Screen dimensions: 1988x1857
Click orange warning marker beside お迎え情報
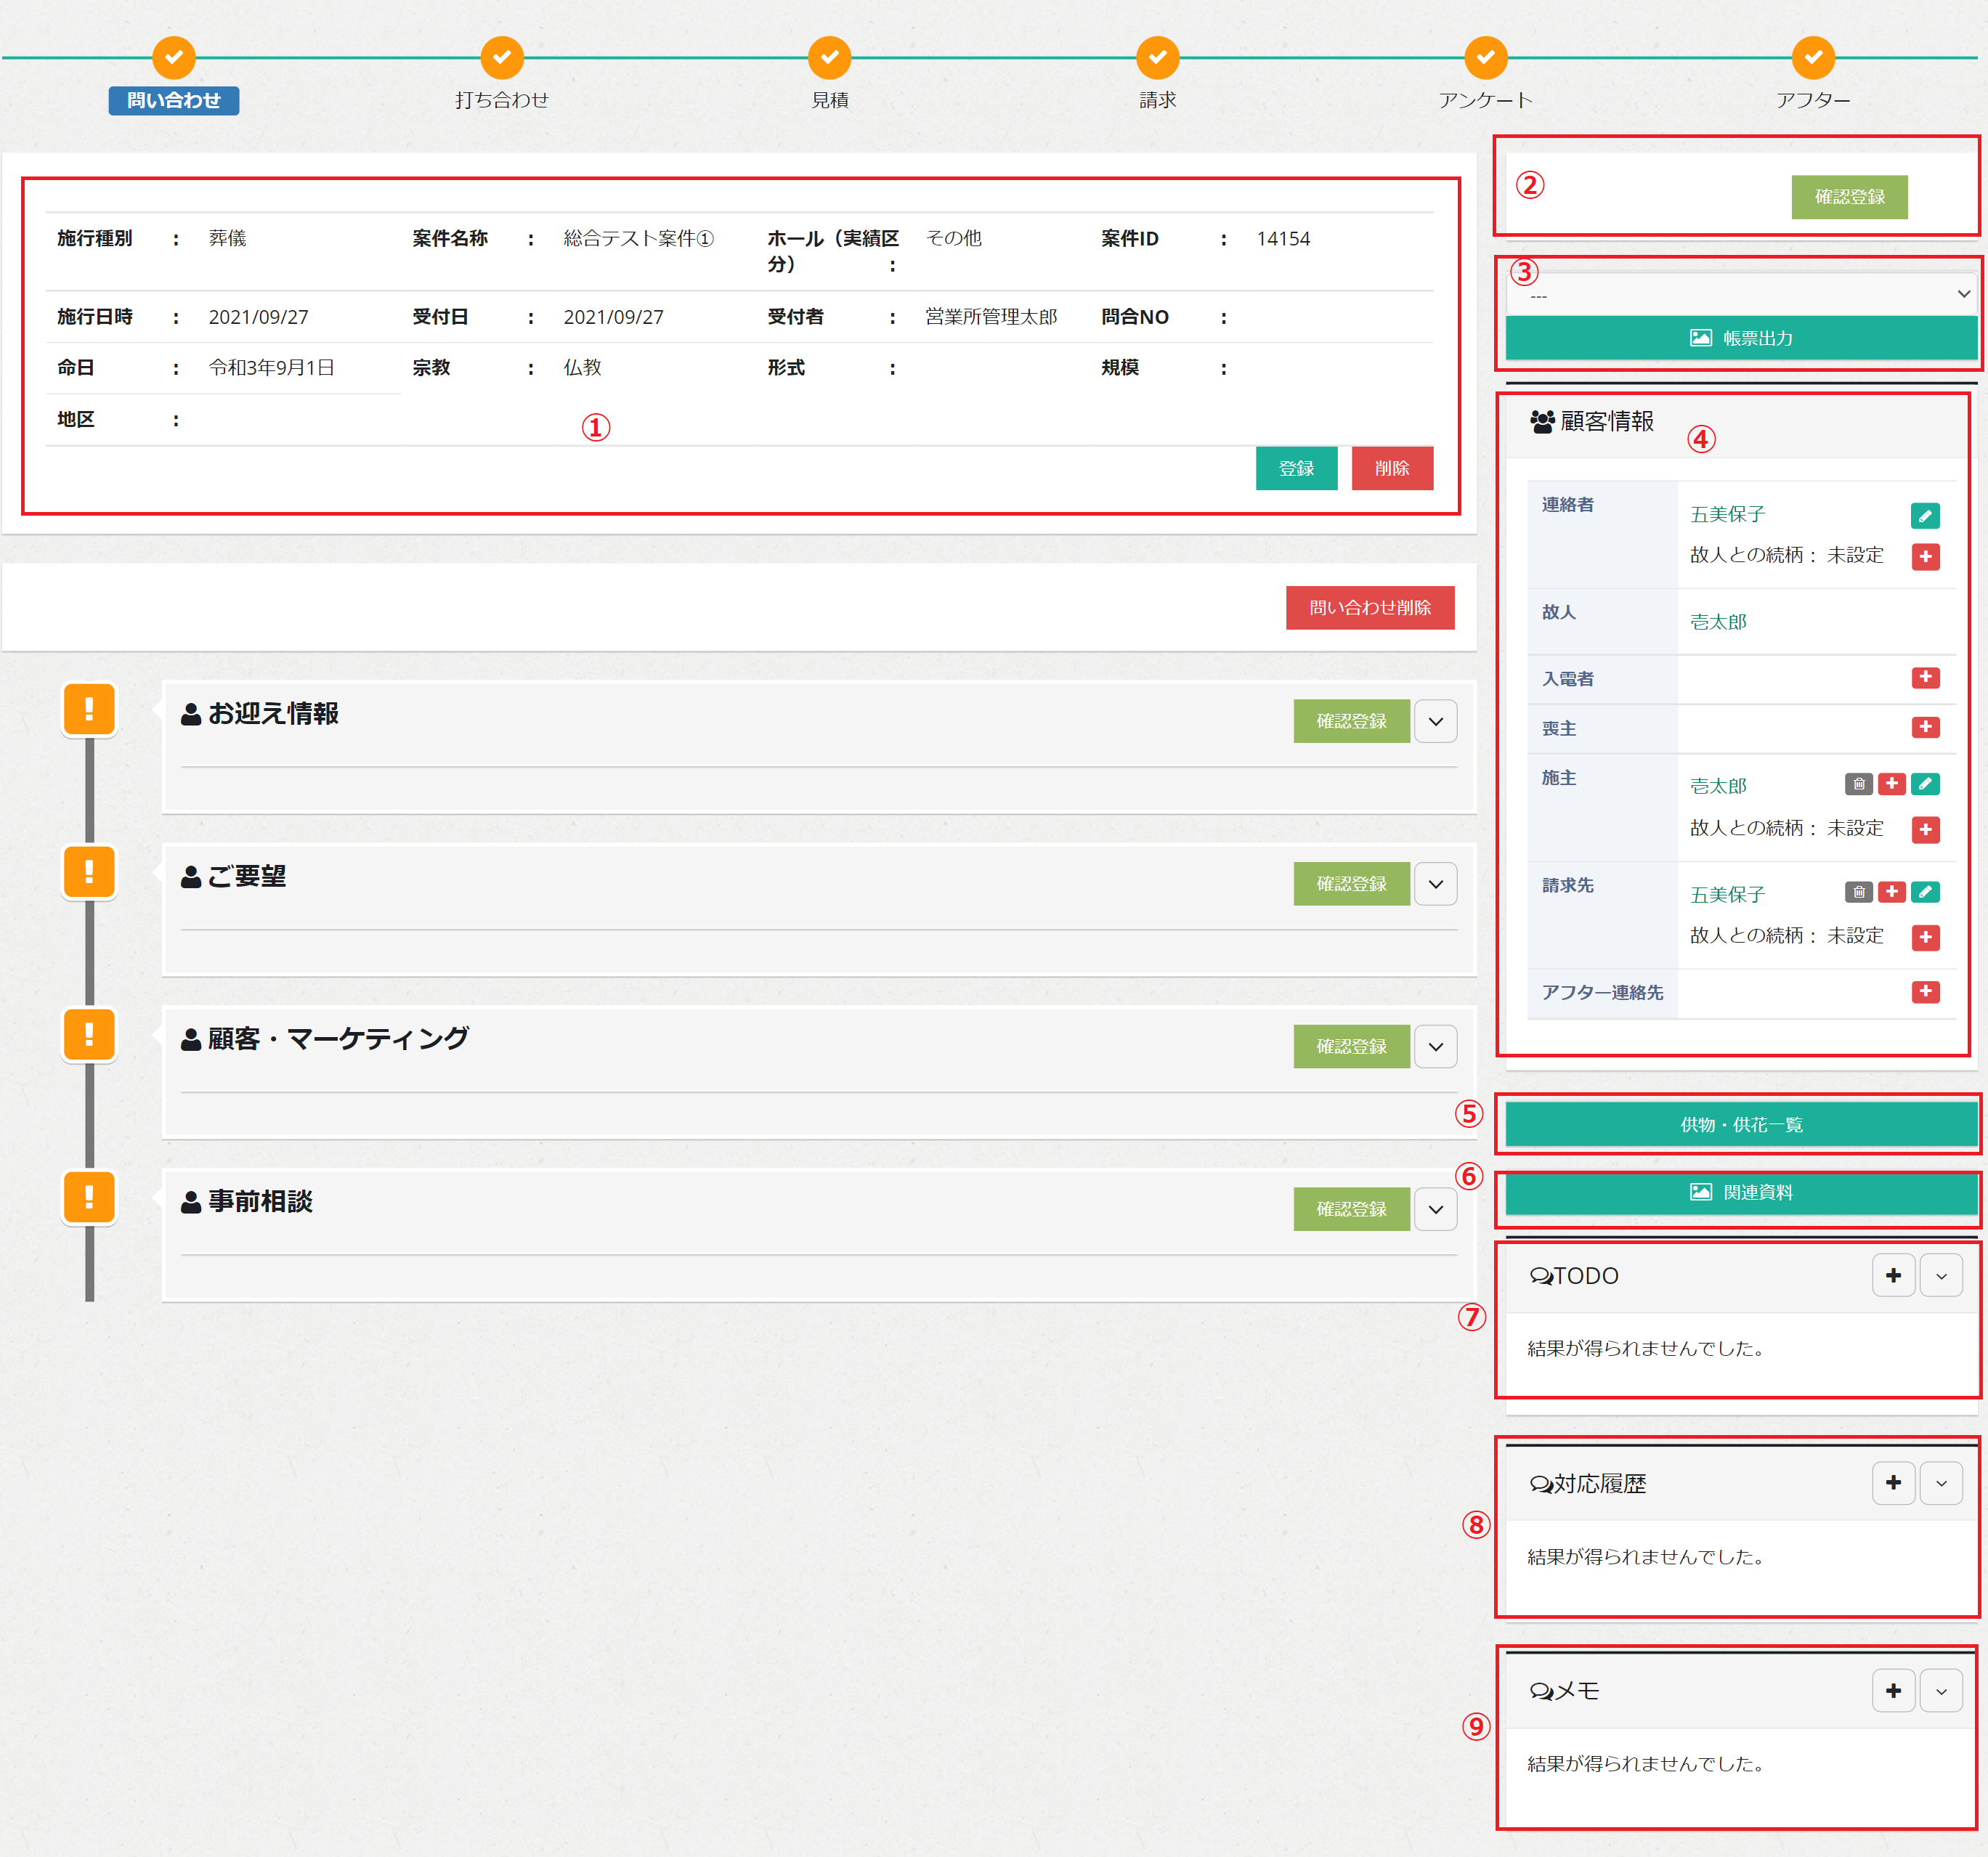[89, 709]
